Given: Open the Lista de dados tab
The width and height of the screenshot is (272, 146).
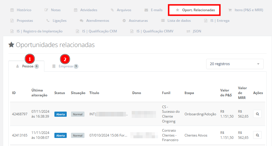Looking at the screenshot, I should point(179,21).
